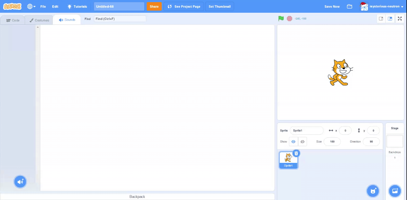Switch to large stage layout

[x=390, y=19]
